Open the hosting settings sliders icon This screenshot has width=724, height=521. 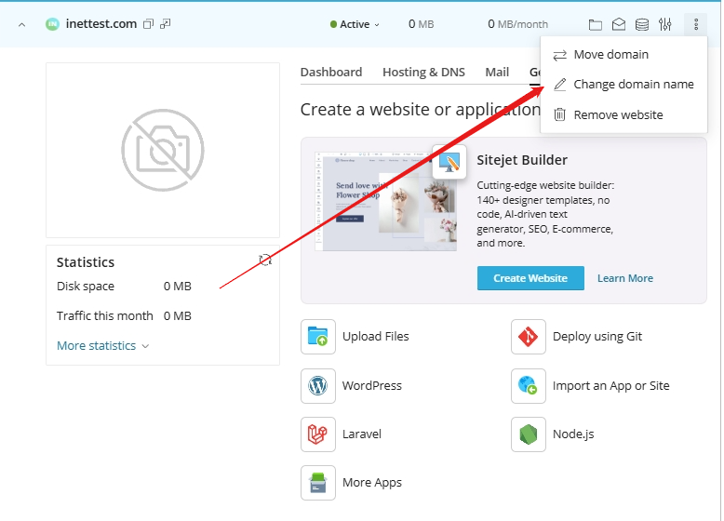pyautogui.click(x=664, y=24)
